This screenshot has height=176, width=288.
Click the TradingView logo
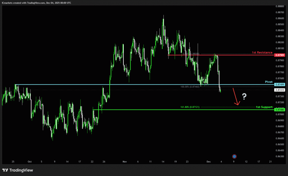click(17, 170)
